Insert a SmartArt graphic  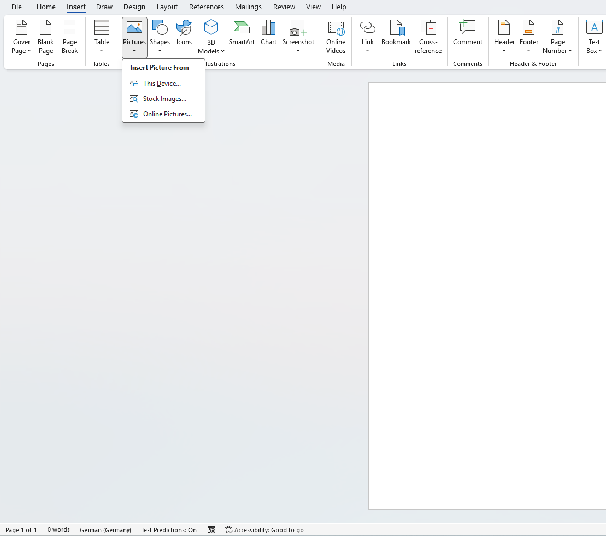tap(242, 33)
